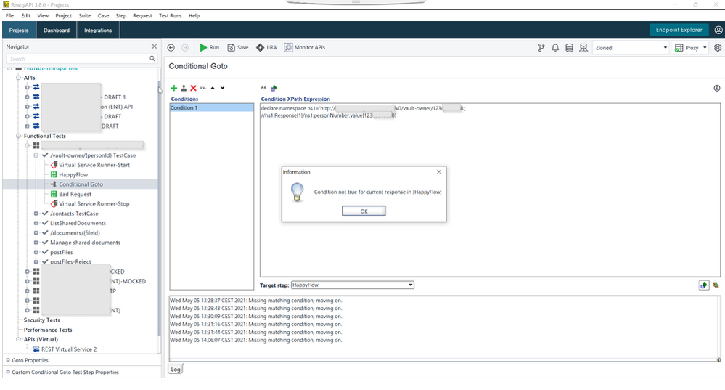725x390 pixels.
Task: Open preferences via the gear icon
Action: (718, 48)
